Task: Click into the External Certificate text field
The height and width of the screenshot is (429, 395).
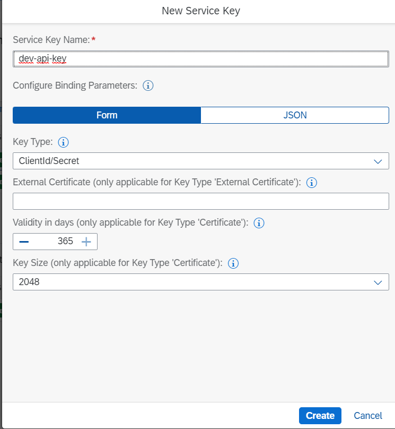Action: [x=200, y=201]
